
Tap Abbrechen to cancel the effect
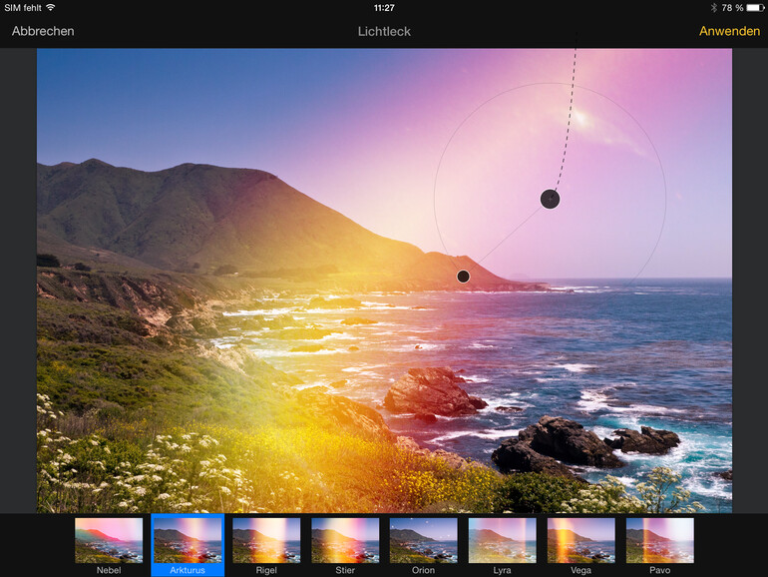coord(43,31)
